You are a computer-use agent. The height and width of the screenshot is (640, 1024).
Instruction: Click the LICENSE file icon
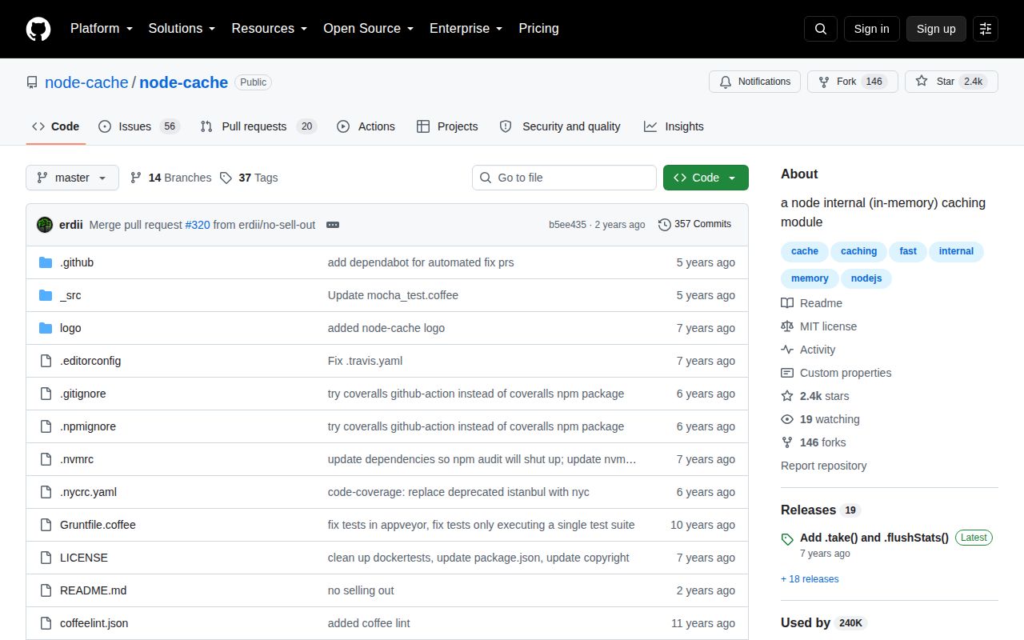[x=46, y=558]
